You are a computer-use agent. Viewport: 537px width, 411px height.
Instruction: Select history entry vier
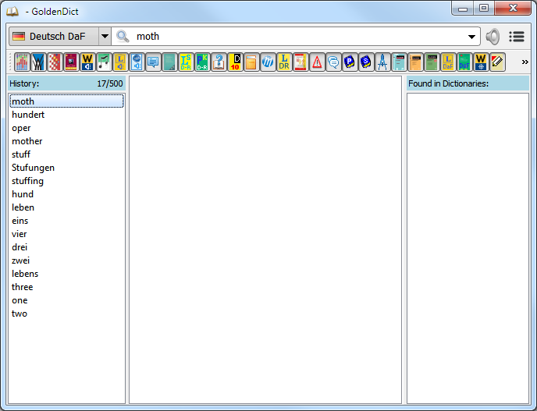67,234
